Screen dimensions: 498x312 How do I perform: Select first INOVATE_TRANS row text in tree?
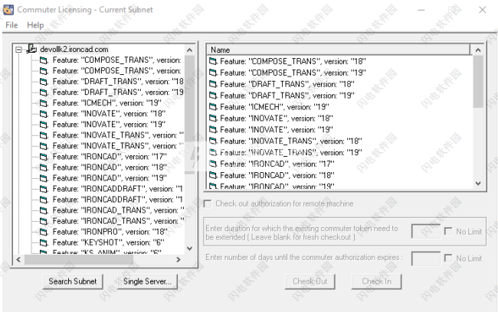point(118,135)
